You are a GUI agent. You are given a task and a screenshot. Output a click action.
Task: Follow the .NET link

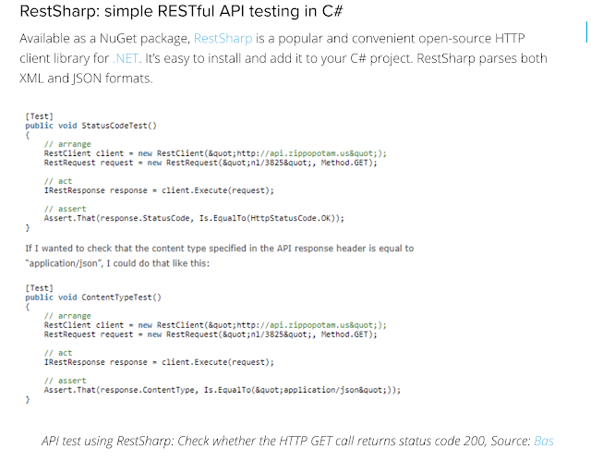[x=126, y=58]
